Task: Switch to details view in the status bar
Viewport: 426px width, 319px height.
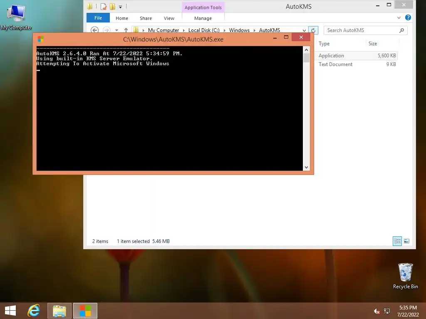Action: [x=397, y=241]
